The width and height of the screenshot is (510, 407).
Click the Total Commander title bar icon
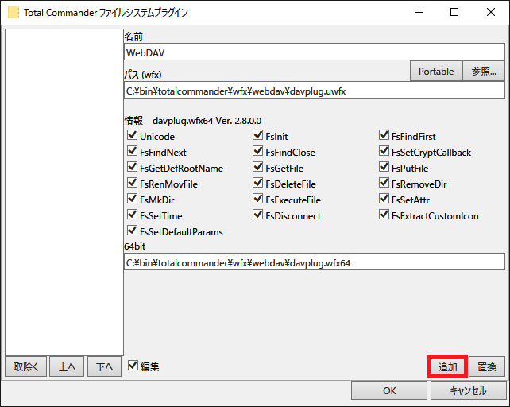click(14, 13)
